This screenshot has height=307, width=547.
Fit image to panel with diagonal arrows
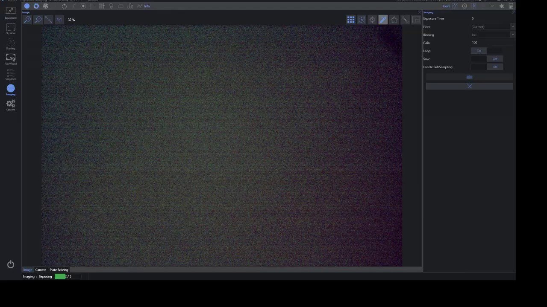pos(49,20)
